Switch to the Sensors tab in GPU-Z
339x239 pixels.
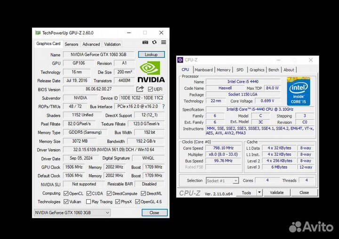click(72, 44)
